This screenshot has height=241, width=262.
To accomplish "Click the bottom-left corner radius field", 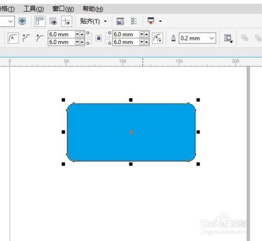I will pos(61,42).
